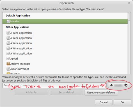Click the AptUrl row icon
The height and width of the screenshot is (107, 133).
click(8, 59)
